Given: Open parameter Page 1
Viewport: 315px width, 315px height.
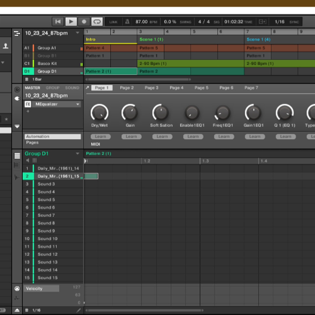Looking at the screenshot, I should pos(102,88).
